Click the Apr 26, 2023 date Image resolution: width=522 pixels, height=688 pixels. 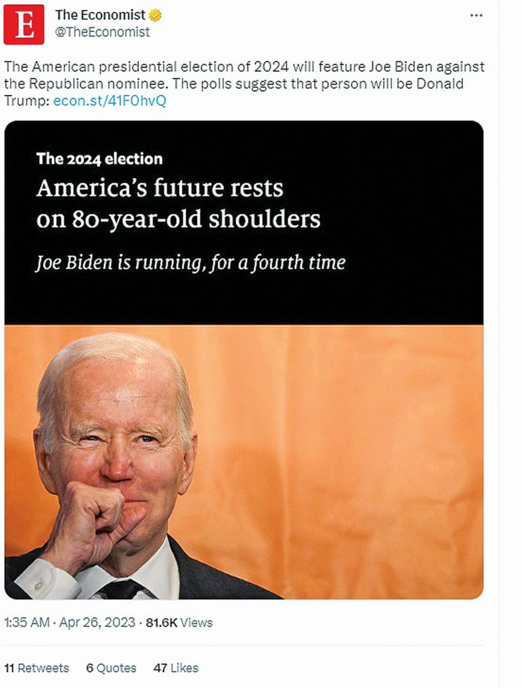[97, 623]
